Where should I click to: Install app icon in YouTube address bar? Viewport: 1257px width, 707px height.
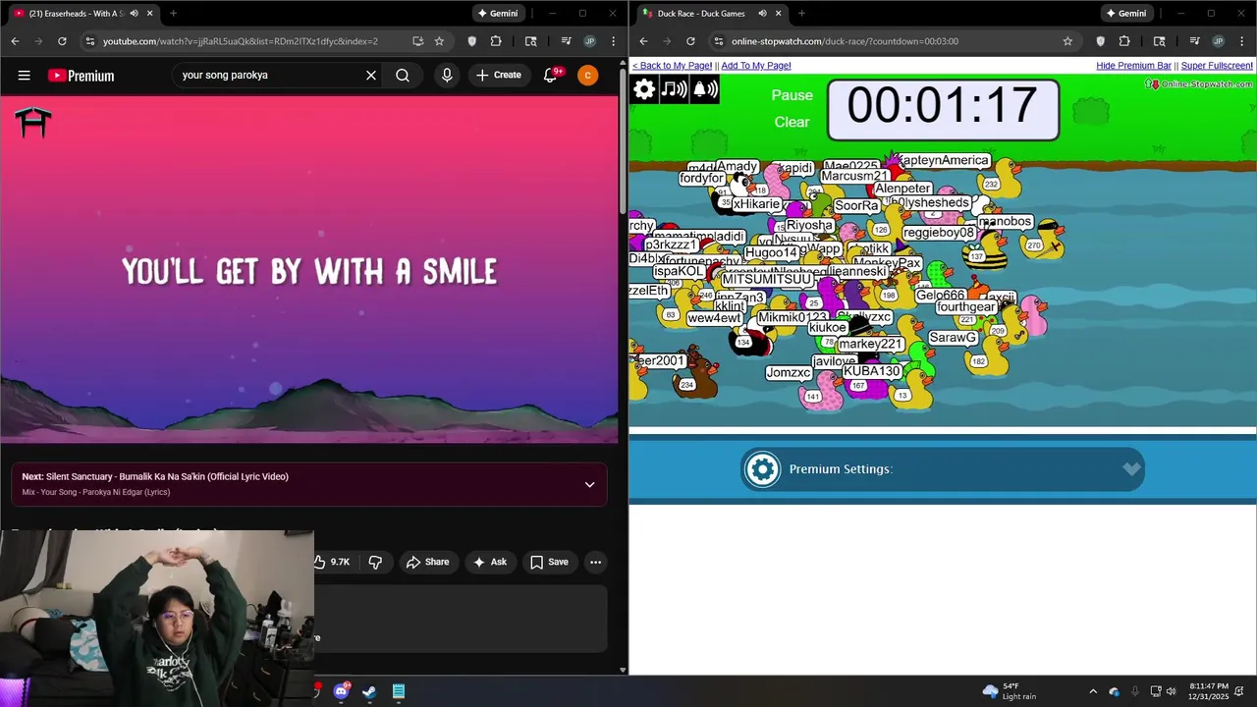pos(417,41)
